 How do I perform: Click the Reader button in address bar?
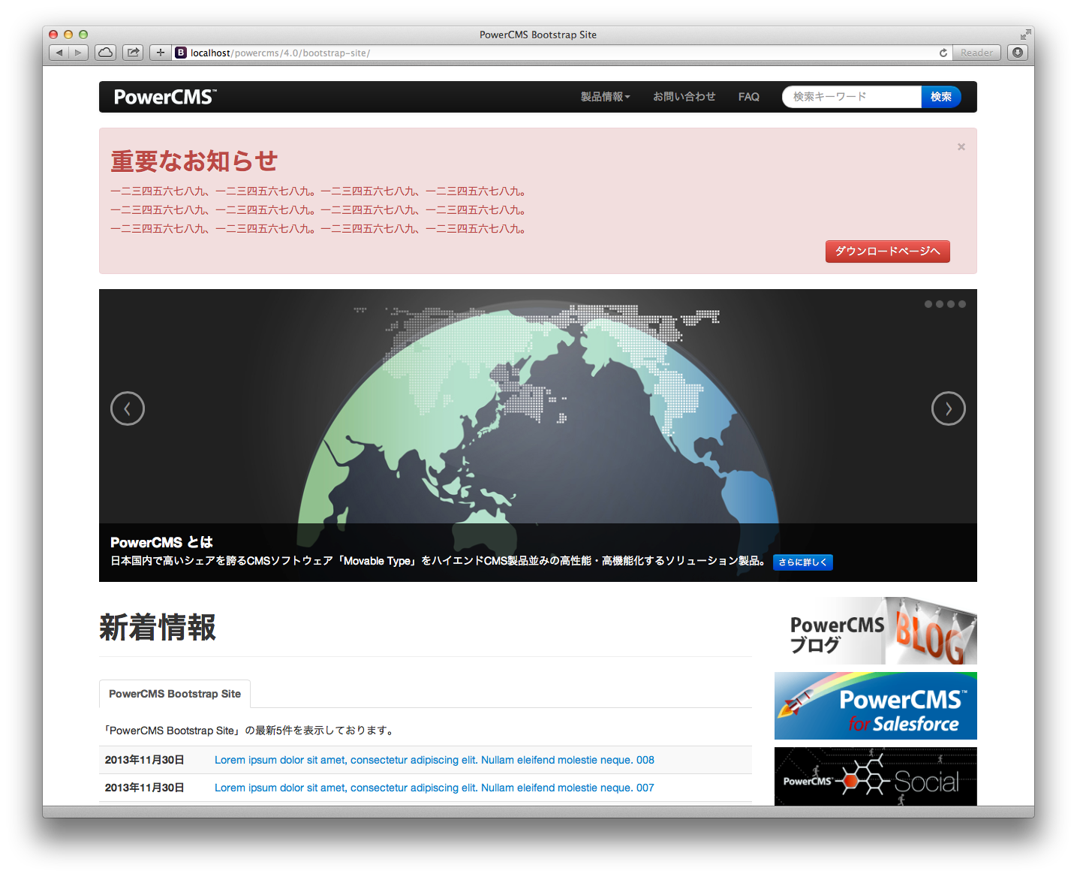point(976,53)
